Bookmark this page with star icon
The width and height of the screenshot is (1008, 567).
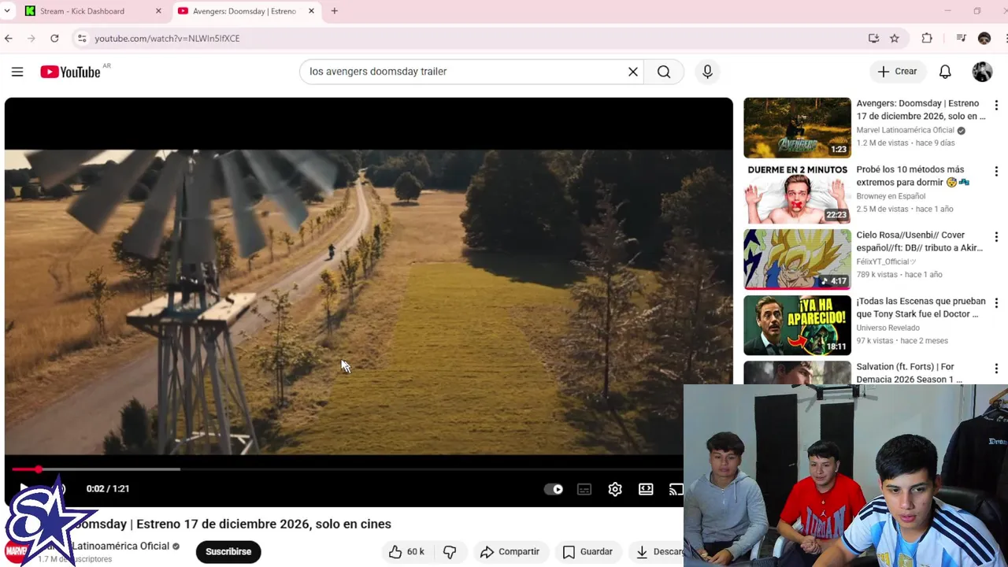click(x=895, y=38)
